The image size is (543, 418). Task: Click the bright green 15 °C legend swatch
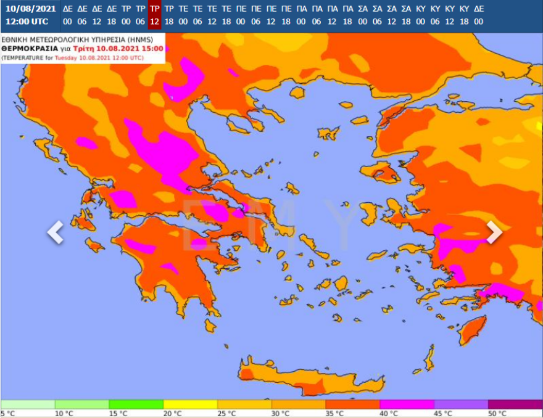[136, 404]
